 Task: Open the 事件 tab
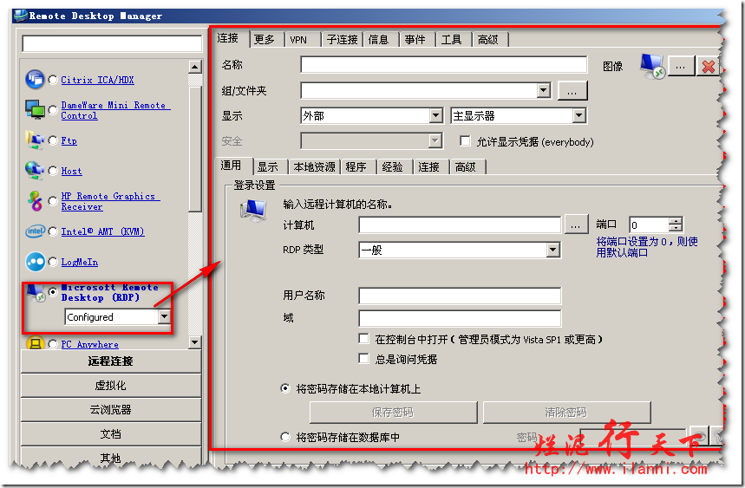415,39
